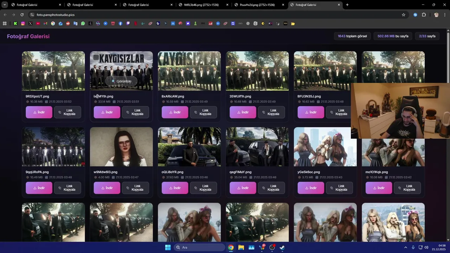
Task: Download ixEMYth.png with İndir
Action: (107, 112)
